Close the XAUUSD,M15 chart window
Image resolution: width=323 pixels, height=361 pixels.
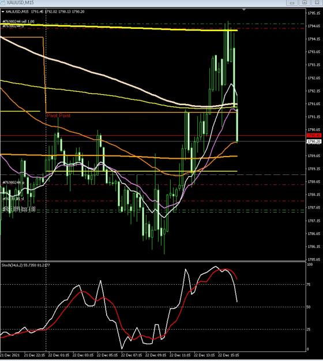(317, 2)
